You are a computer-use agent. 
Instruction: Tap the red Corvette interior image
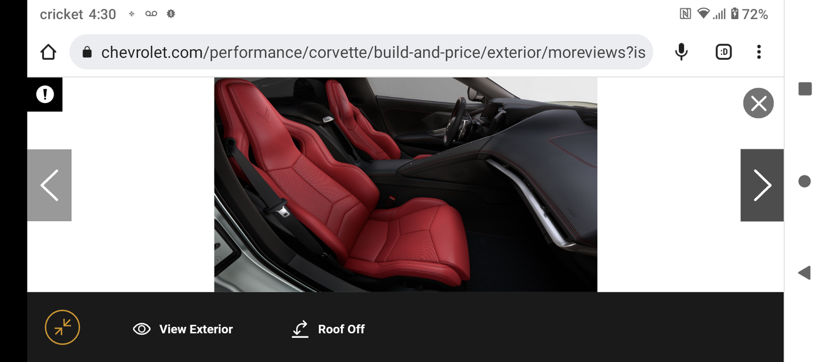tap(406, 185)
